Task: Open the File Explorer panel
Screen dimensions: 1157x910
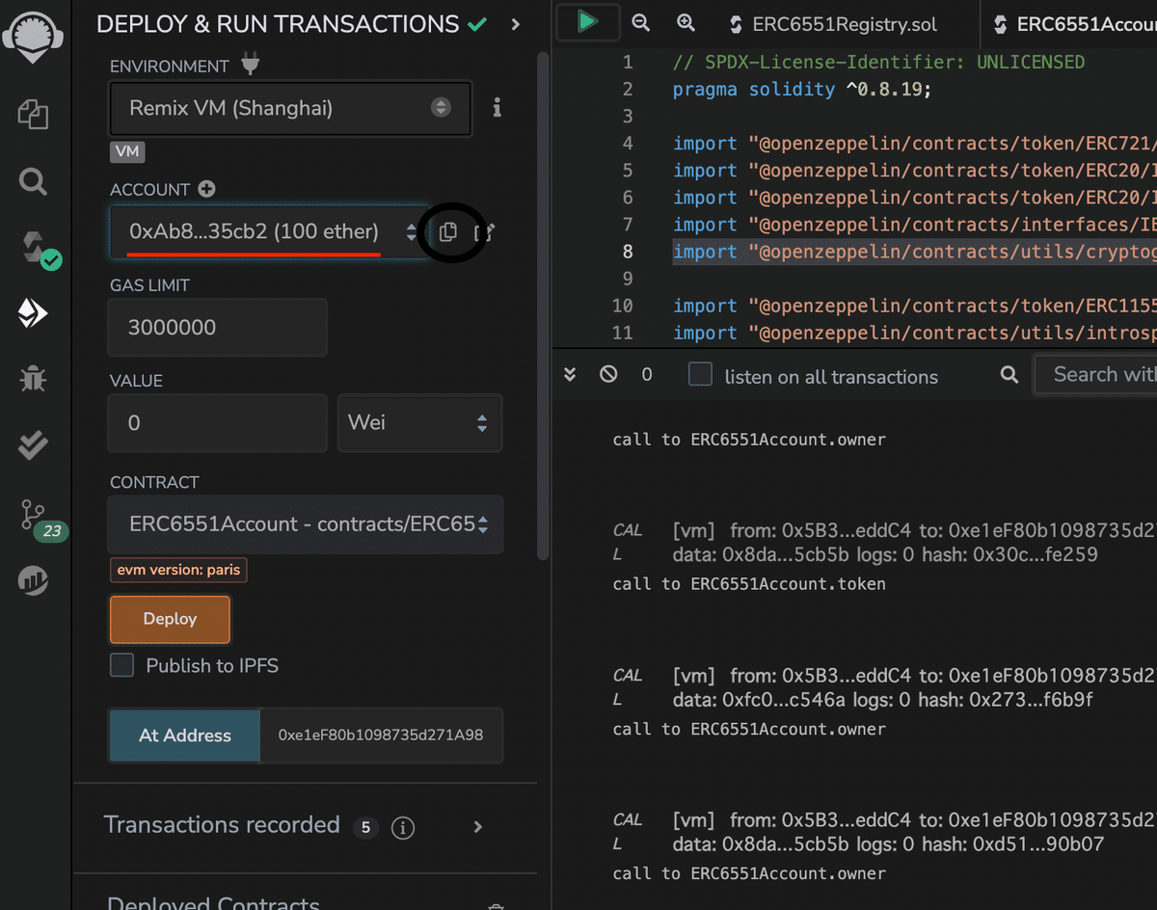Action: [x=33, y=114]
